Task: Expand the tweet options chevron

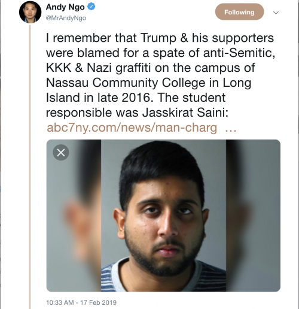Action: click(x=276, y=13)
